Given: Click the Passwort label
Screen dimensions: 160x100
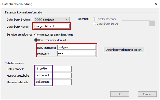Looking at the screenshot, I should (43, 54).
